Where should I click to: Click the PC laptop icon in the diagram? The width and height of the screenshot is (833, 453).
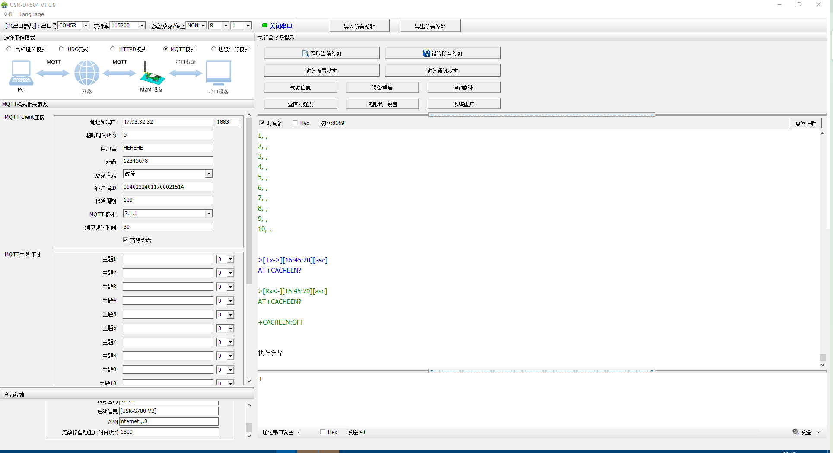21,73
